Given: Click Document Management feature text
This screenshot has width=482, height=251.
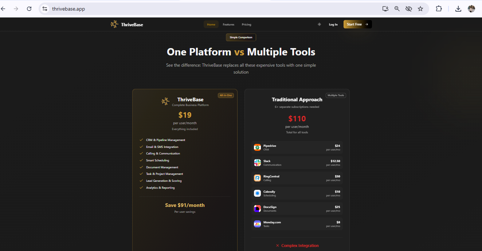Looking at the screenshot, I should pyautogui.click(x=162, y=167).
